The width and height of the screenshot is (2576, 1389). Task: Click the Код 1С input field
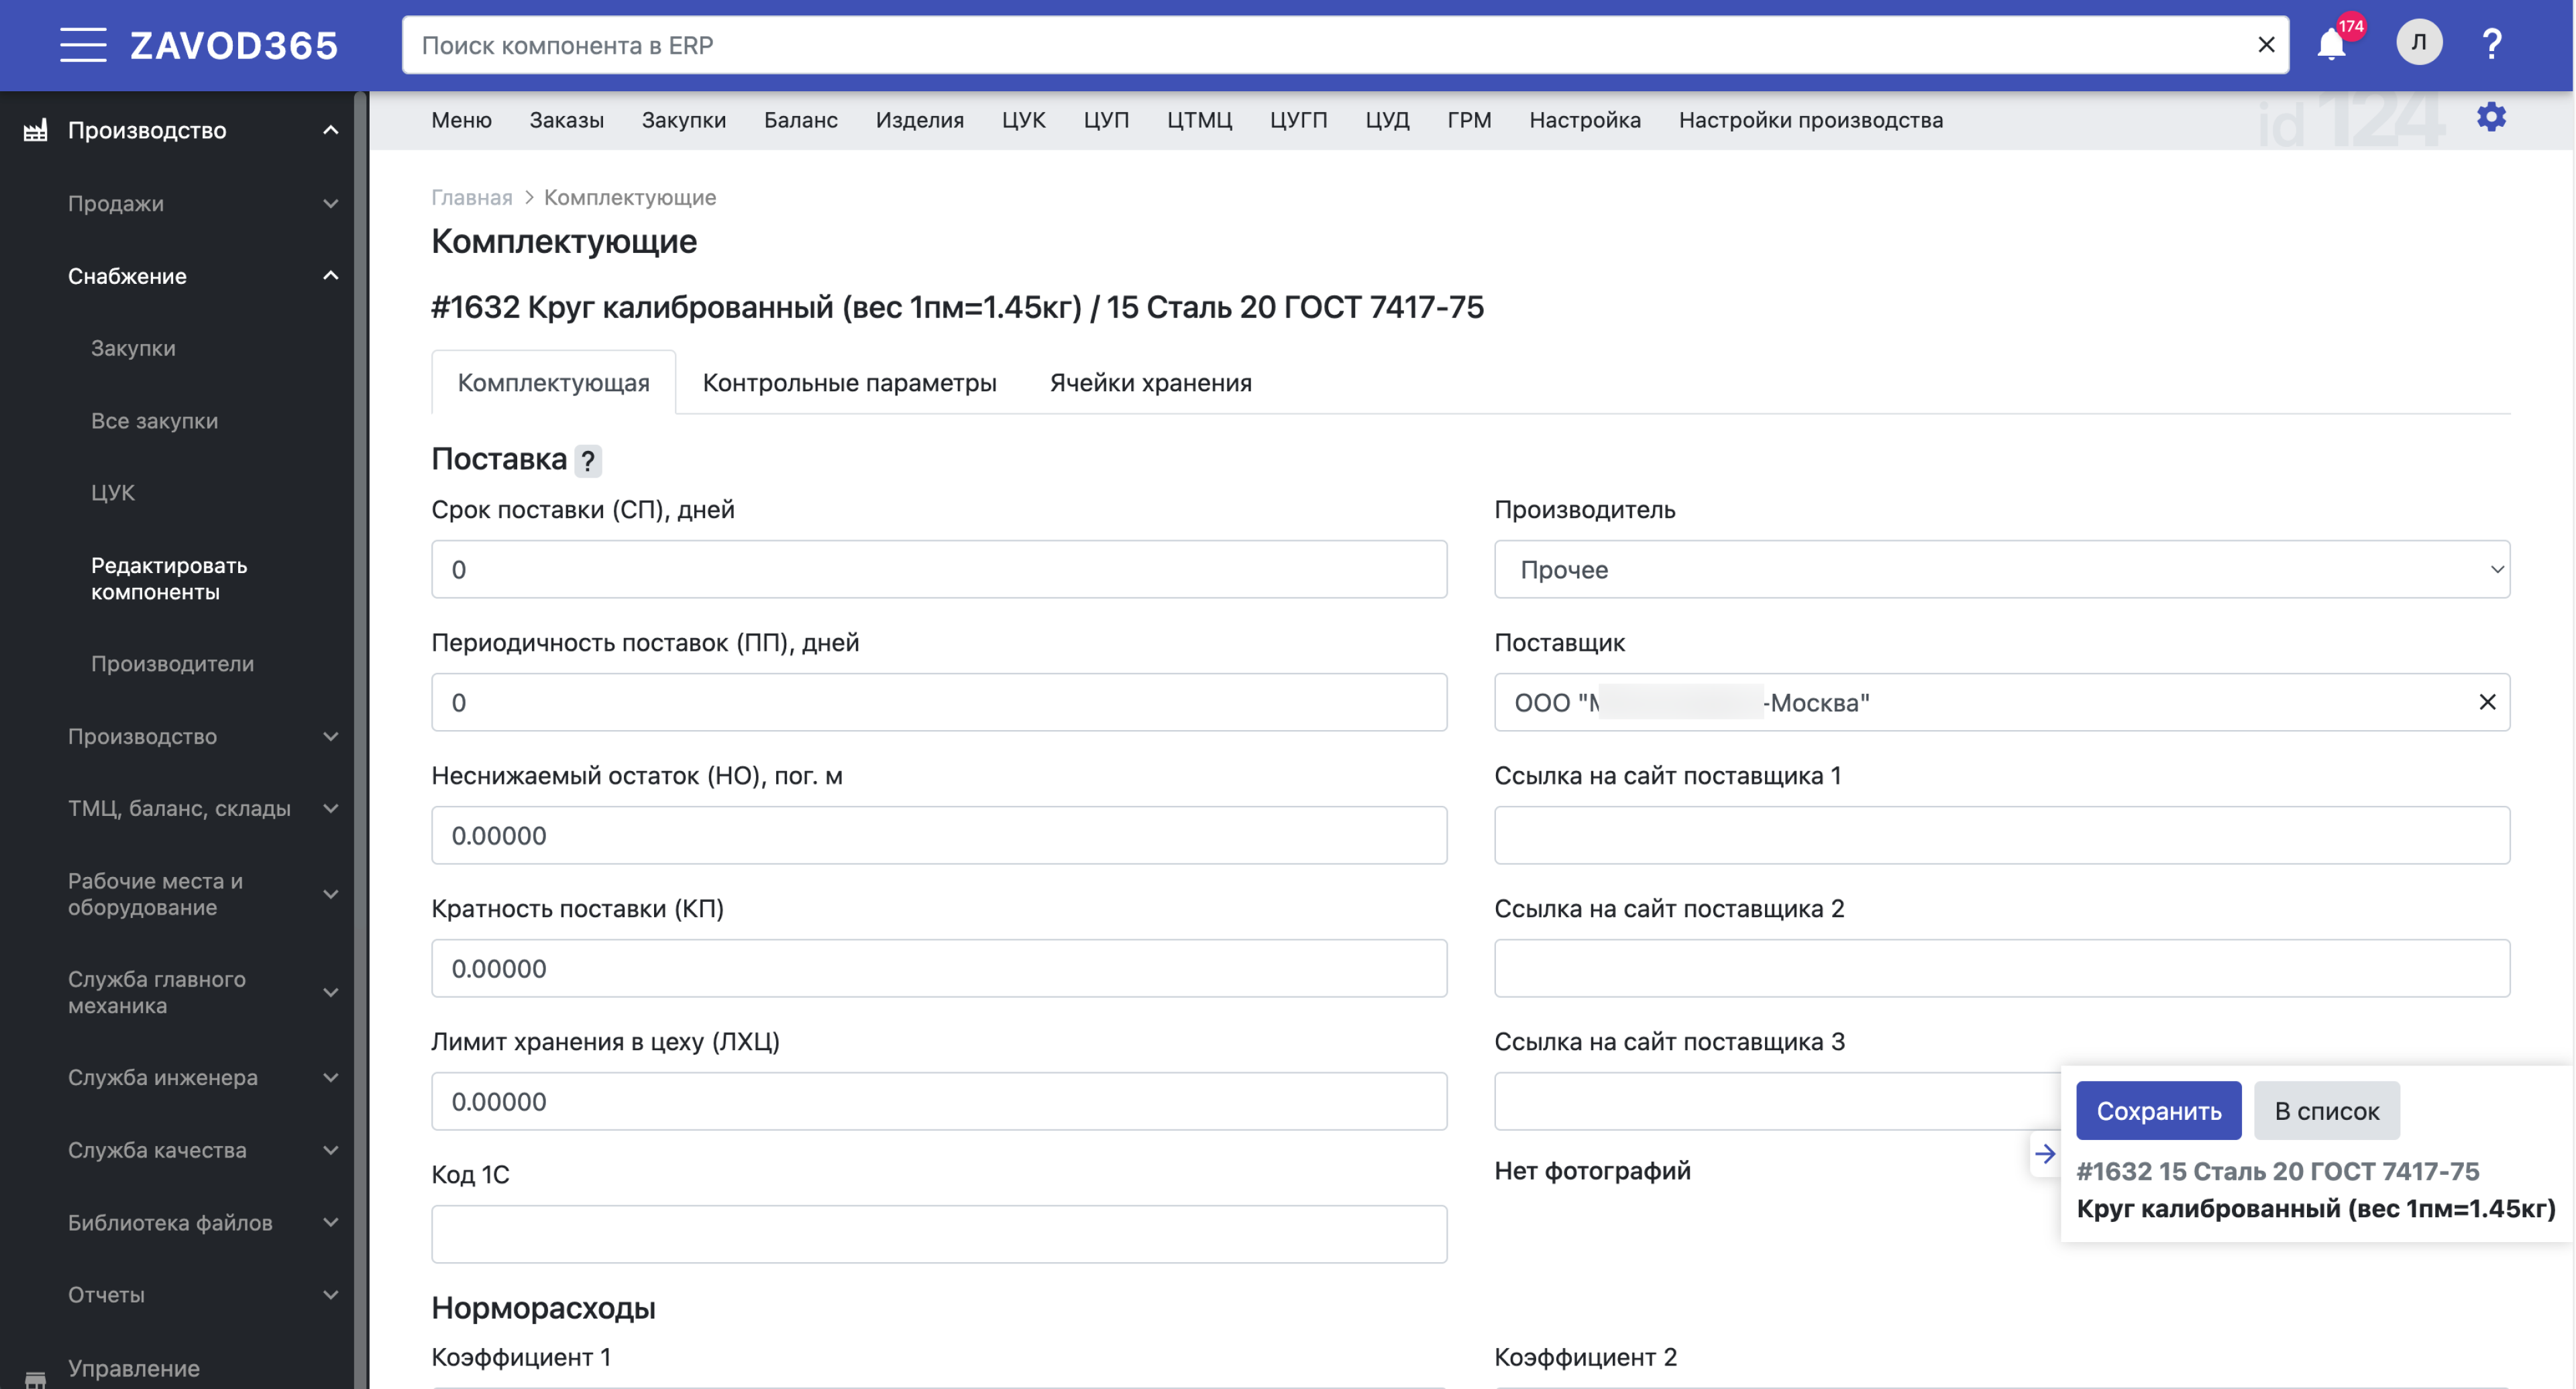[938, 1234]
